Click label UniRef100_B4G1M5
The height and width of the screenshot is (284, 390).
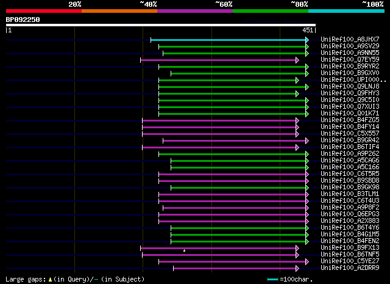(350, 235)
